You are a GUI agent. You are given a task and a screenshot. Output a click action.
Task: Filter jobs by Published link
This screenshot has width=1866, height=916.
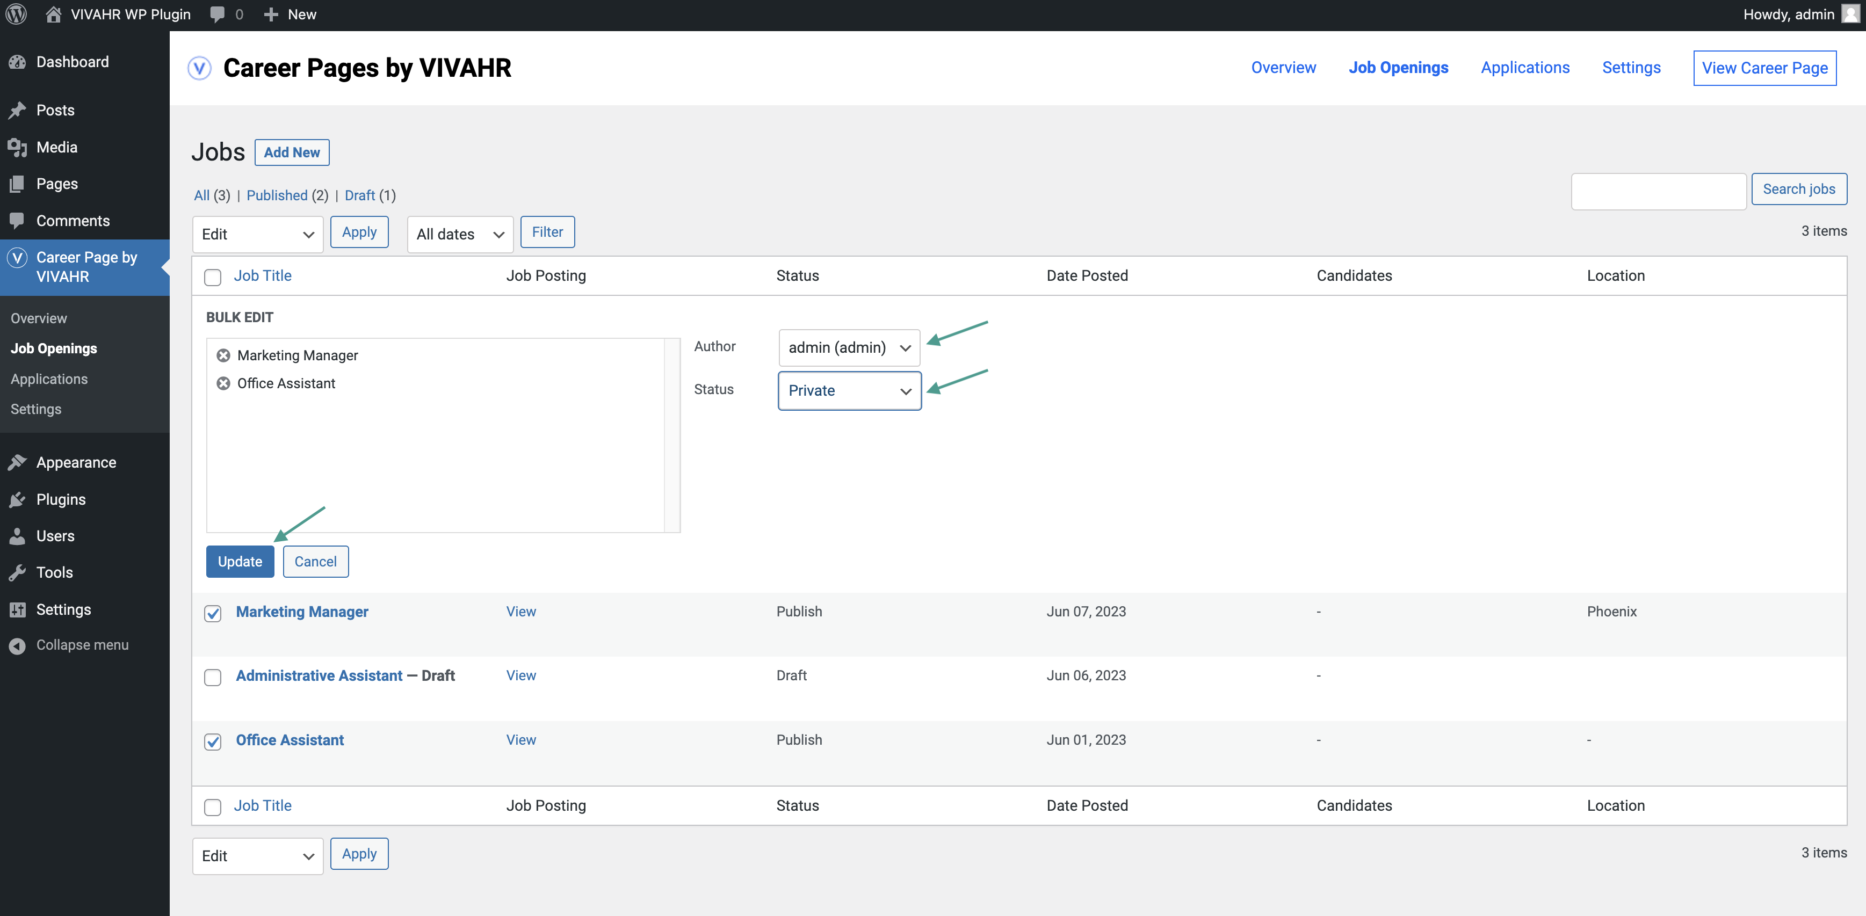277,195
